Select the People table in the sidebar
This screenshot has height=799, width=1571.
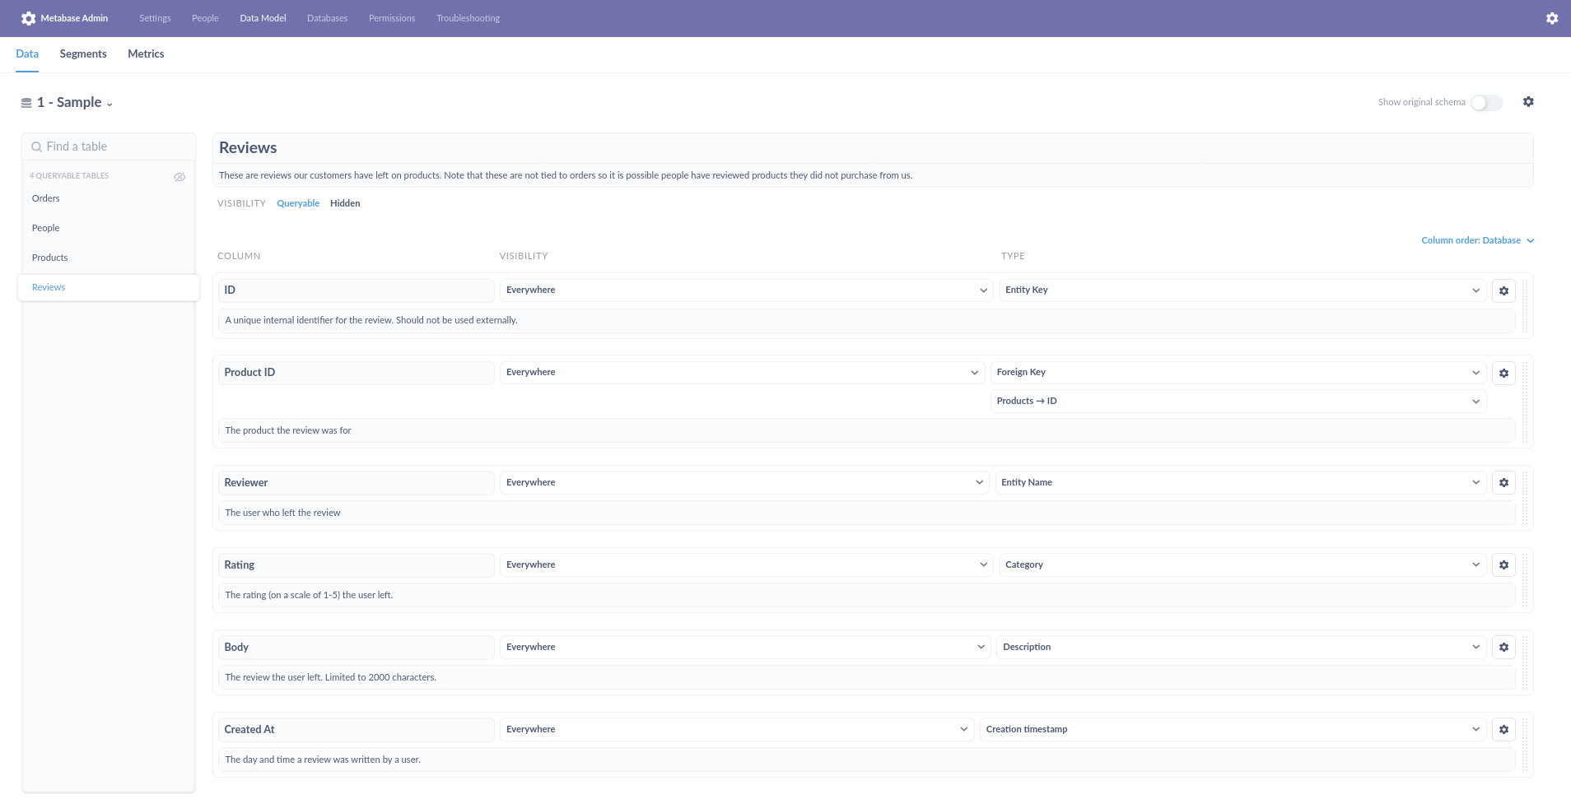tap(45, 228)
